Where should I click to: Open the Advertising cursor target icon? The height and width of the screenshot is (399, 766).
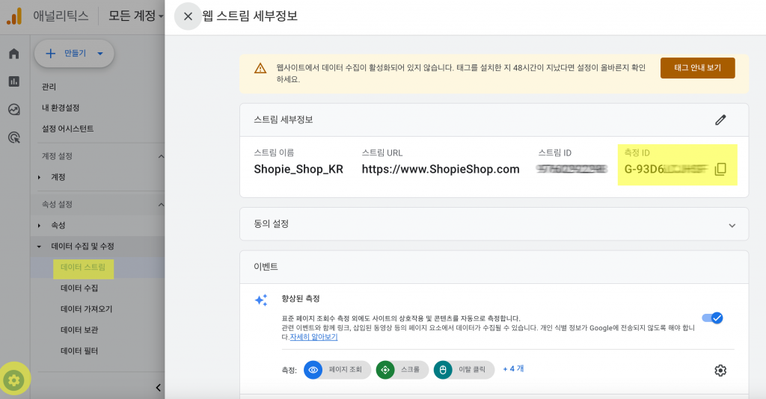[14, 137]
